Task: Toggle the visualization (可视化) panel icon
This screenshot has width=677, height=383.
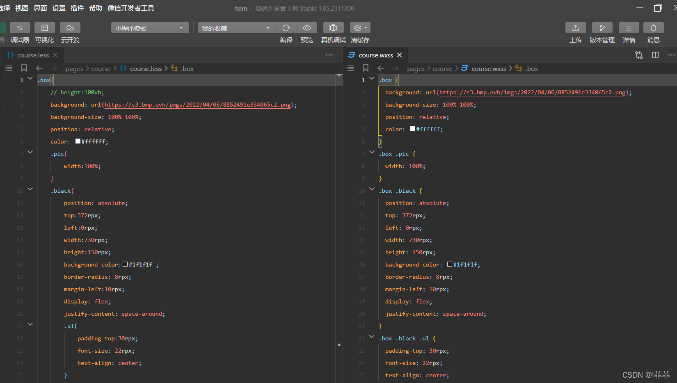Action: click(x=45, y=28)
